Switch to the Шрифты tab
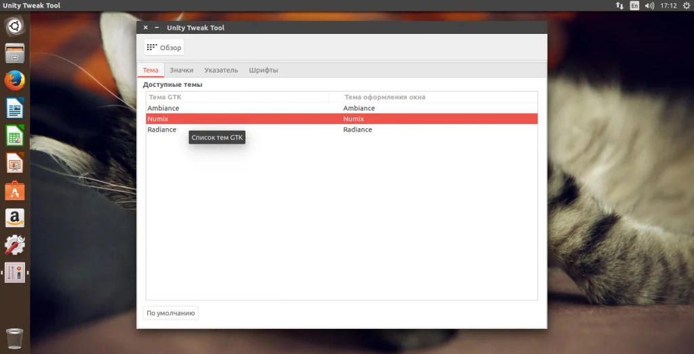Screen dimensions: 694x354 pyautogui.click(x=264, y=70)
